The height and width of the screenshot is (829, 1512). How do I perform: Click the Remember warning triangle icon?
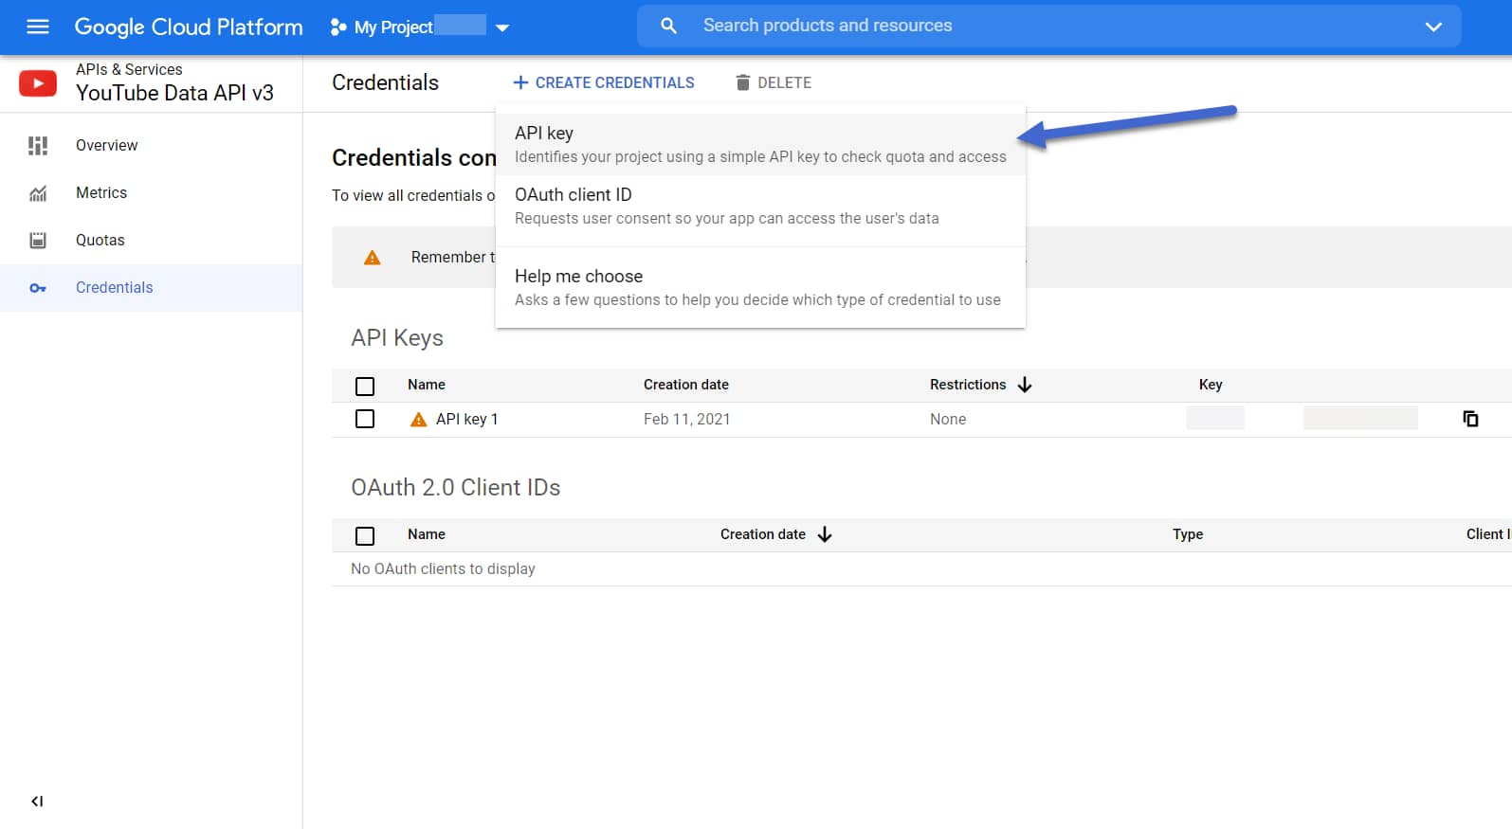tap(373, 258)
